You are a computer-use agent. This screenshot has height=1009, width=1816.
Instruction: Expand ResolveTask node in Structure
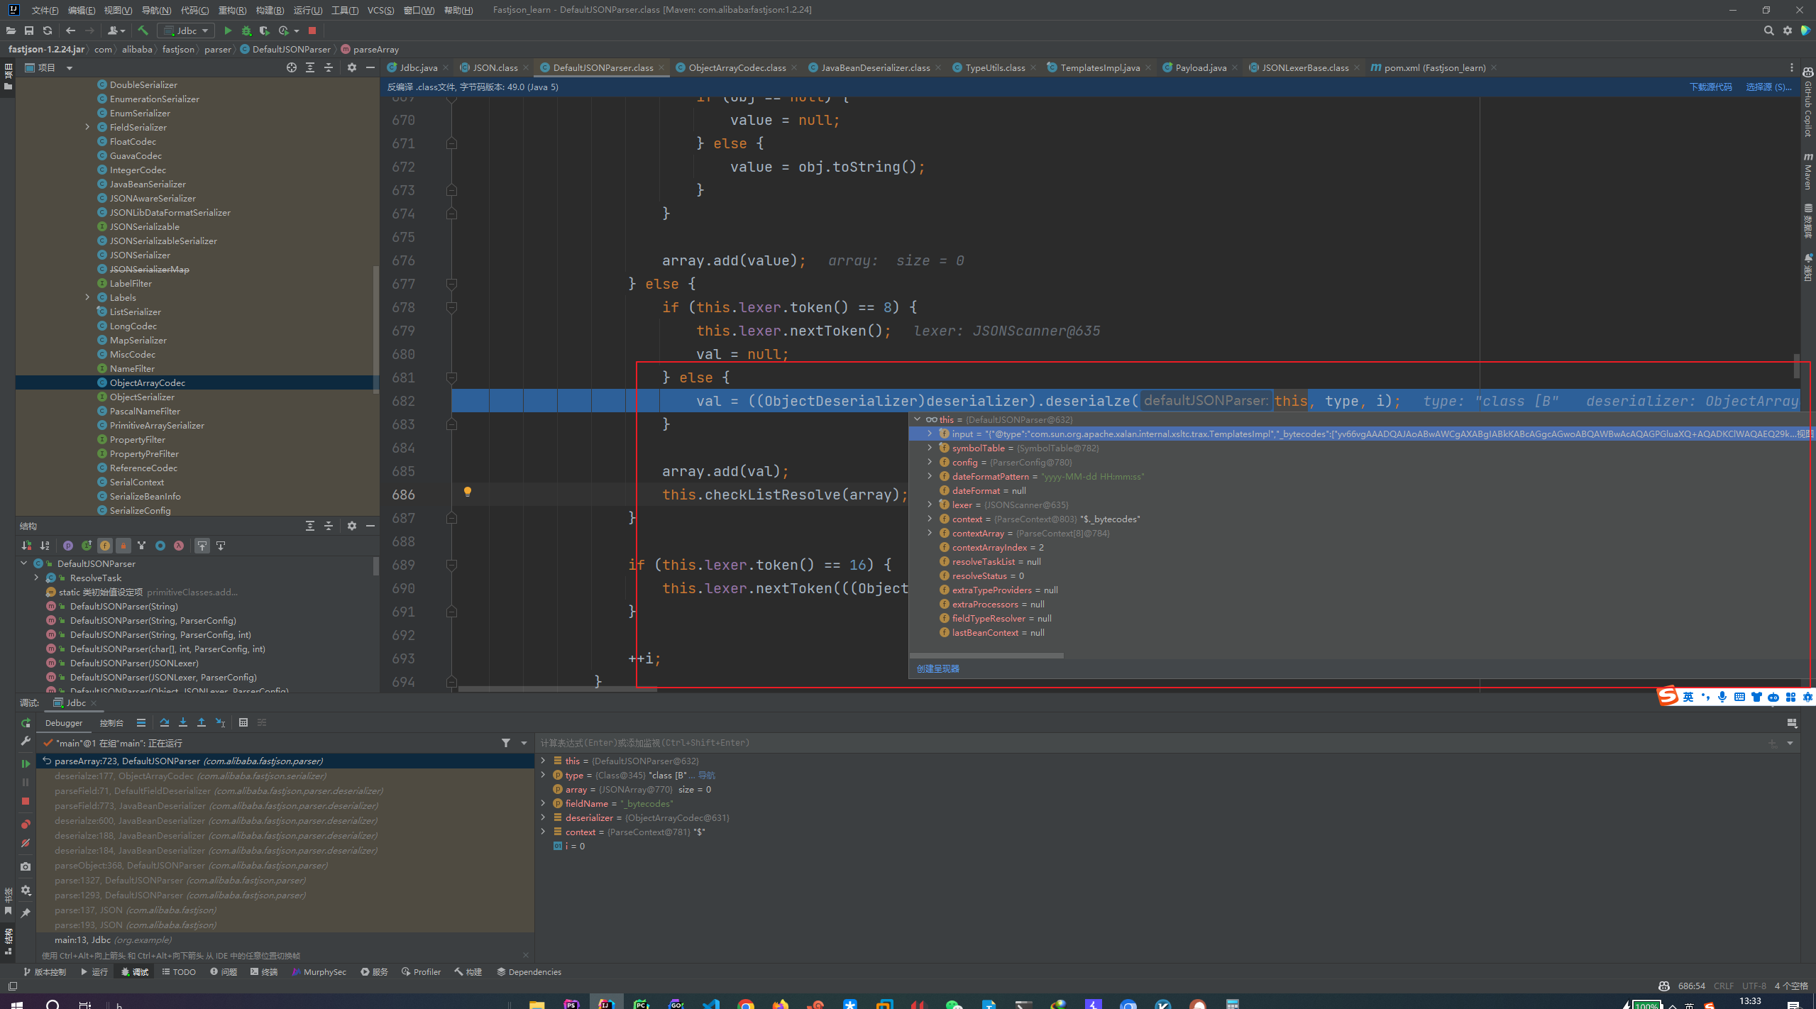click(x=37, y=578)
